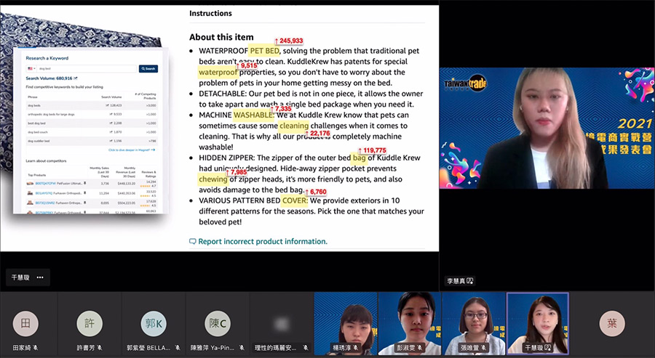Click the 'Instructions' heading
This screenshot has width=655, height=358.
[x=210, y=13]
